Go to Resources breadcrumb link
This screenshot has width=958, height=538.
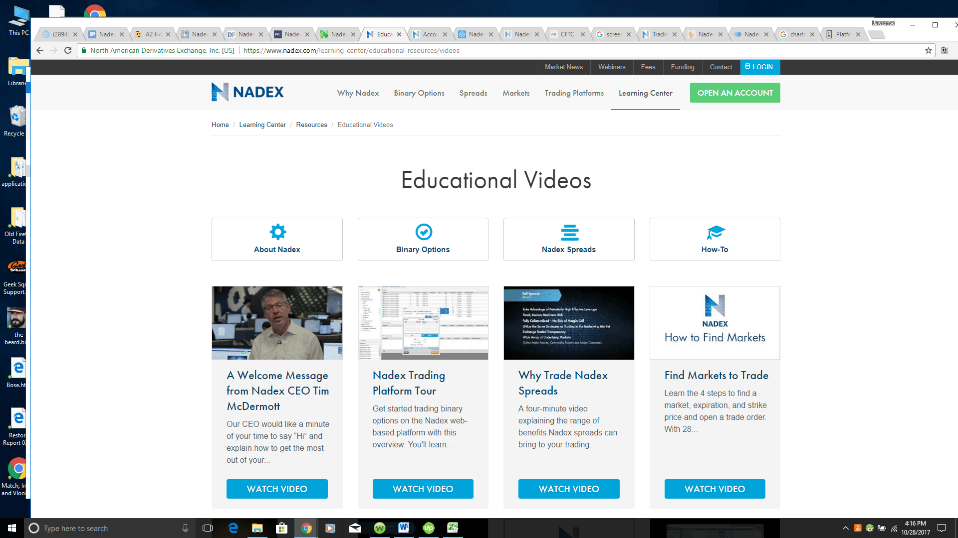tap(311, 125)
